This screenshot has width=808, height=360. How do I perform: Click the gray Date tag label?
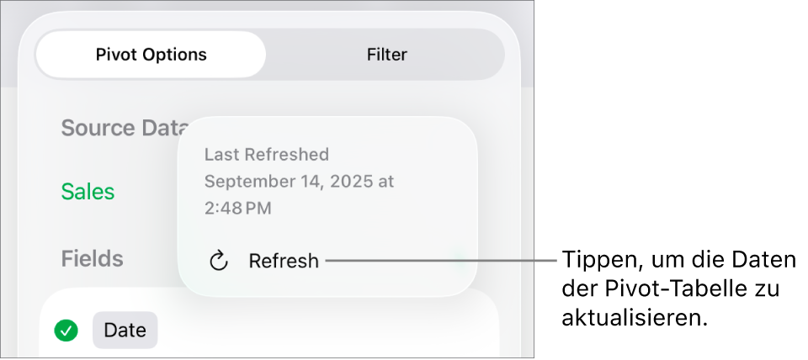coord(125,331)
